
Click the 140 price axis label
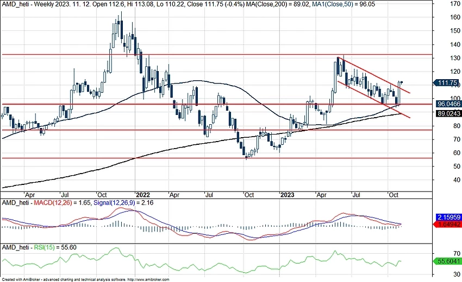[455, 44]
